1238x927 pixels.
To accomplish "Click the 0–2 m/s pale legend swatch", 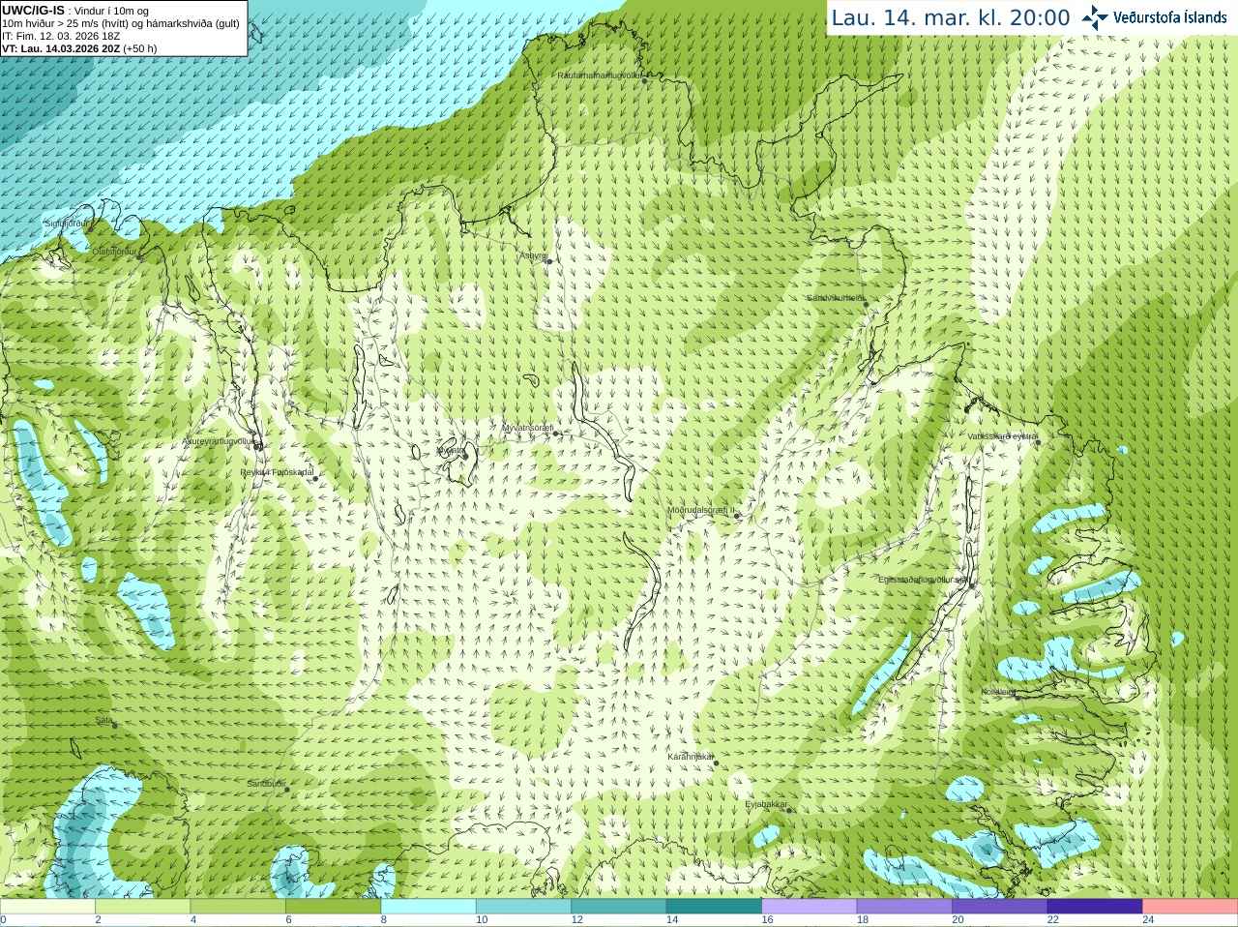I will click(47, 907).
